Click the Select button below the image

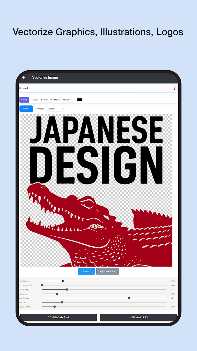(86, 271)
